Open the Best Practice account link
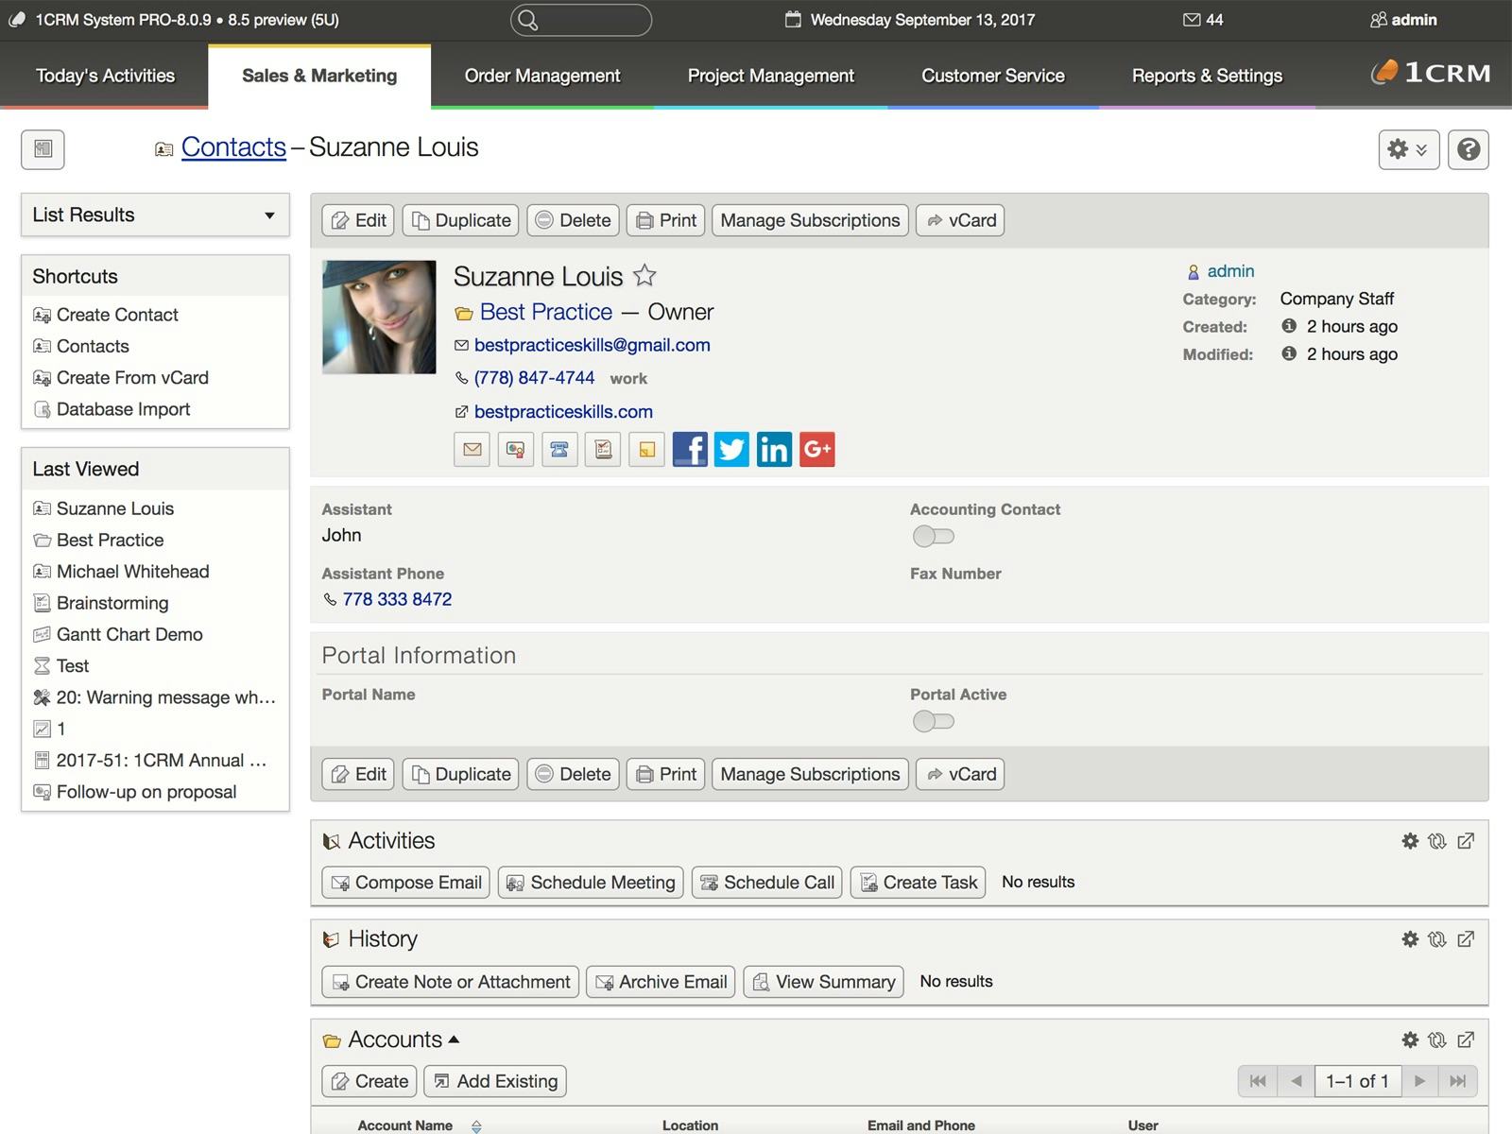Viewport: 1512px width, 1134px height. tap(545, 312)
